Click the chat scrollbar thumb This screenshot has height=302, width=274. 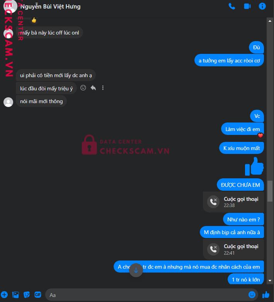[x=270, y=191]
